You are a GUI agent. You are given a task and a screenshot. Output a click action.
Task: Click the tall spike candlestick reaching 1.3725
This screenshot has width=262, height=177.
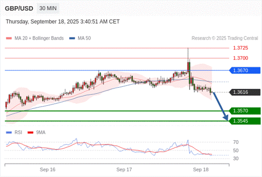188,60
